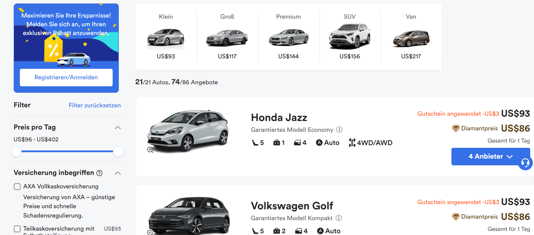The height and width of the screenshot is (235, 534).
Task: Click the Filter zurücksetzen link
Action: pyautogui.click(x=95, y=105)
